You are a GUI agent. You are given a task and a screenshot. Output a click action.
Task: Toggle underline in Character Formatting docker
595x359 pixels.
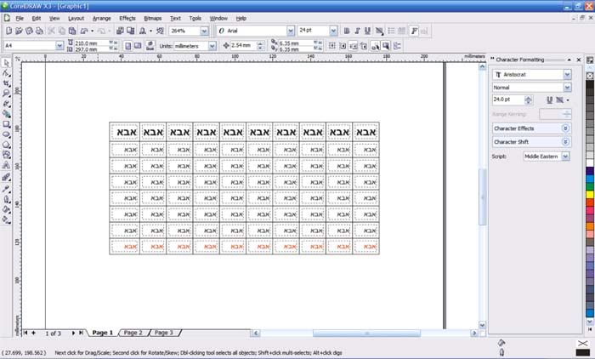549,100
